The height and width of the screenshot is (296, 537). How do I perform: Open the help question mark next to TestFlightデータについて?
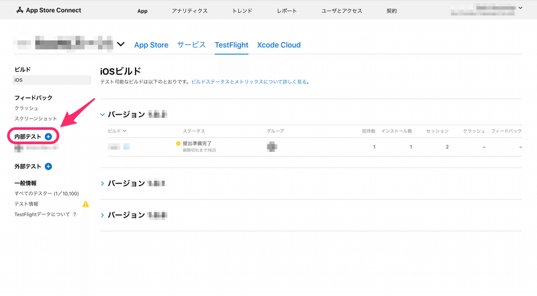click(x=75, y=214)
